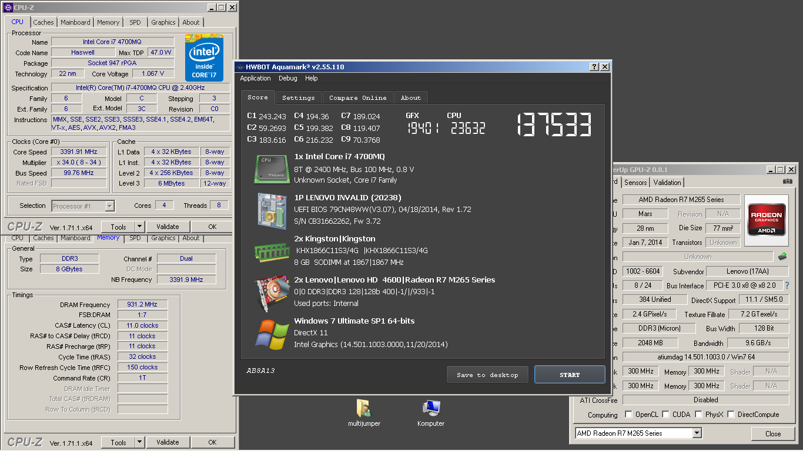Open Mainboard tab in upper CPU-Z window
This screenshot has height=451, width=803.
pyautogui.click(x=76, y=22)
